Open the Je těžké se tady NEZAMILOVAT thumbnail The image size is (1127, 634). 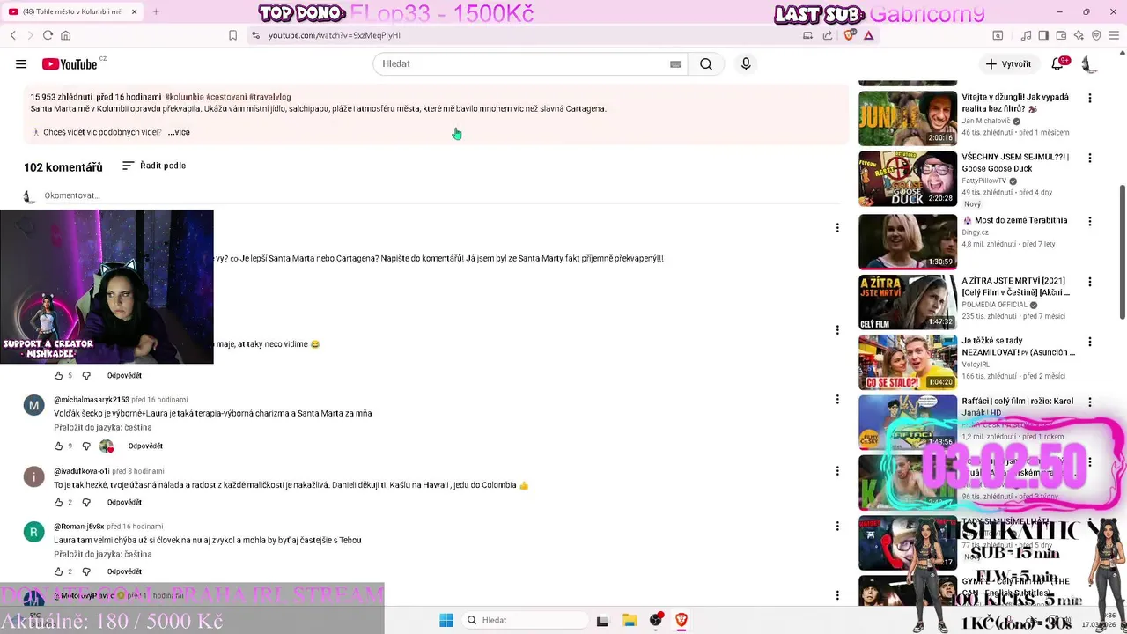click(x=908, y=362)
